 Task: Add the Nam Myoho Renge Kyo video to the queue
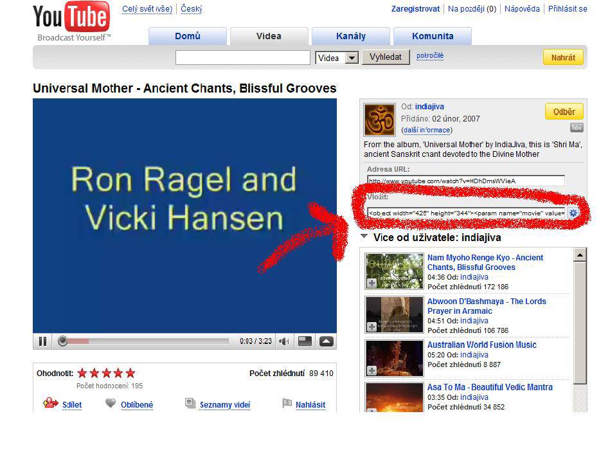(x=372, y=283)
